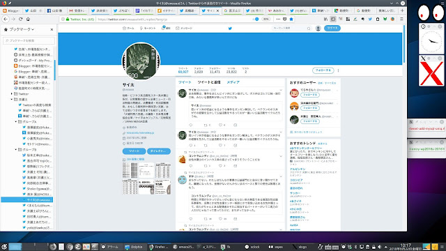The width and height of the screenshot is (446, 251).
Task: Select the Tweets and replies tab
Action: pyautogui.click(x=209, y=82)
